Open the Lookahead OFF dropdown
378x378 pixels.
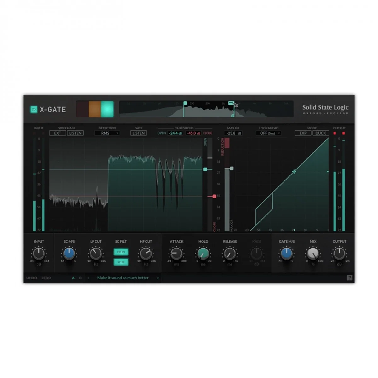click(269, 133)
